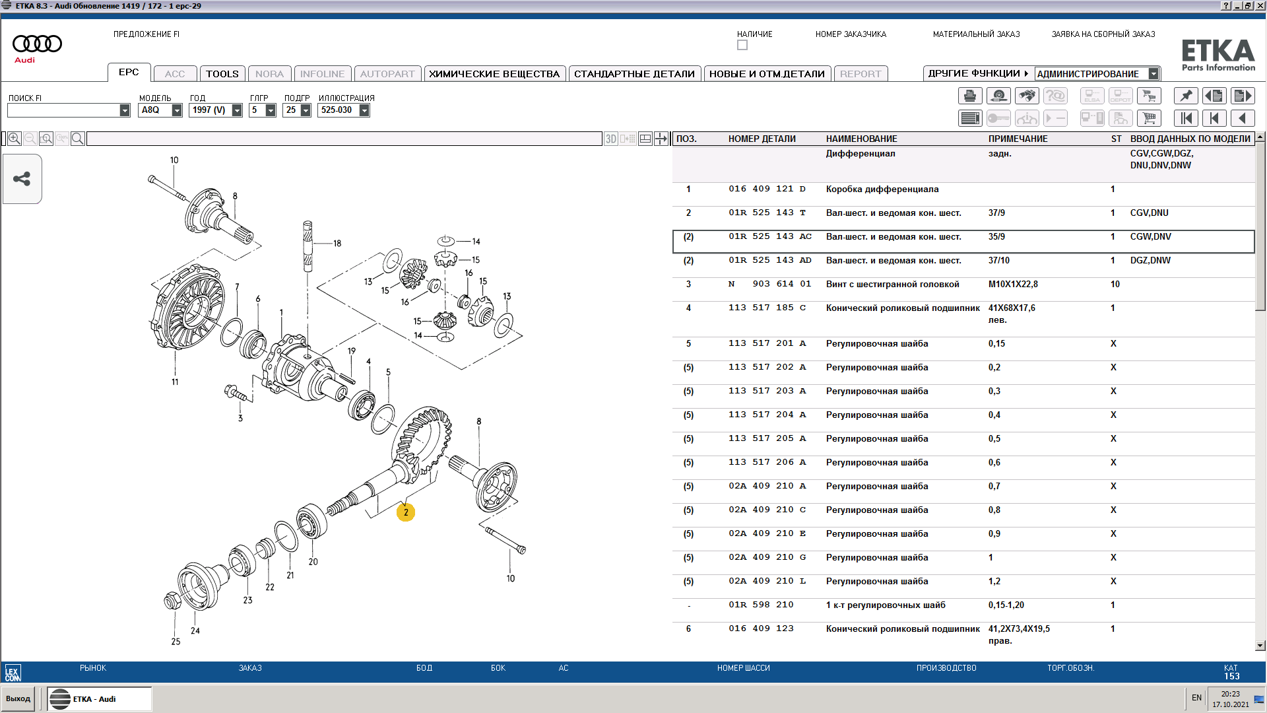Viewport: 1267px width, 713px height.
Task: Open the shopping cart icon
Action: click(x=1149, y=119)
